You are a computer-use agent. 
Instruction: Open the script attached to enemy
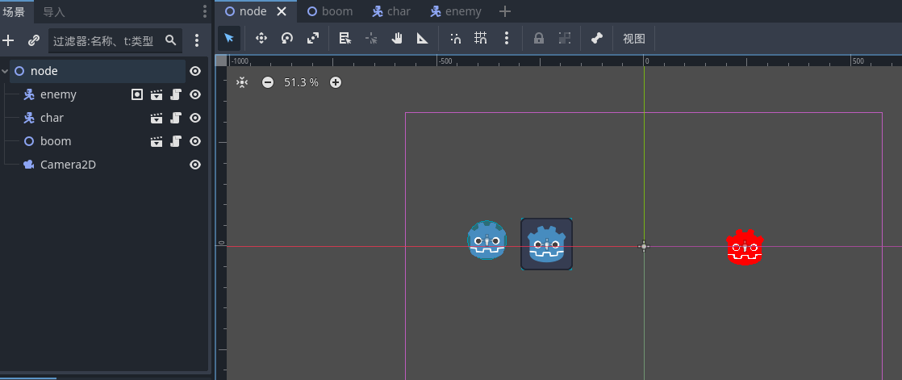pos(176,94)
